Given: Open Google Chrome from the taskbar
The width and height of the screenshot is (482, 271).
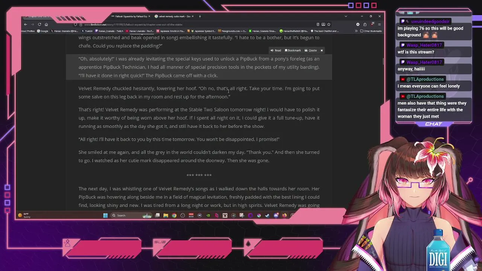Looking at the screenshot, I should click(x=174, y=215).
